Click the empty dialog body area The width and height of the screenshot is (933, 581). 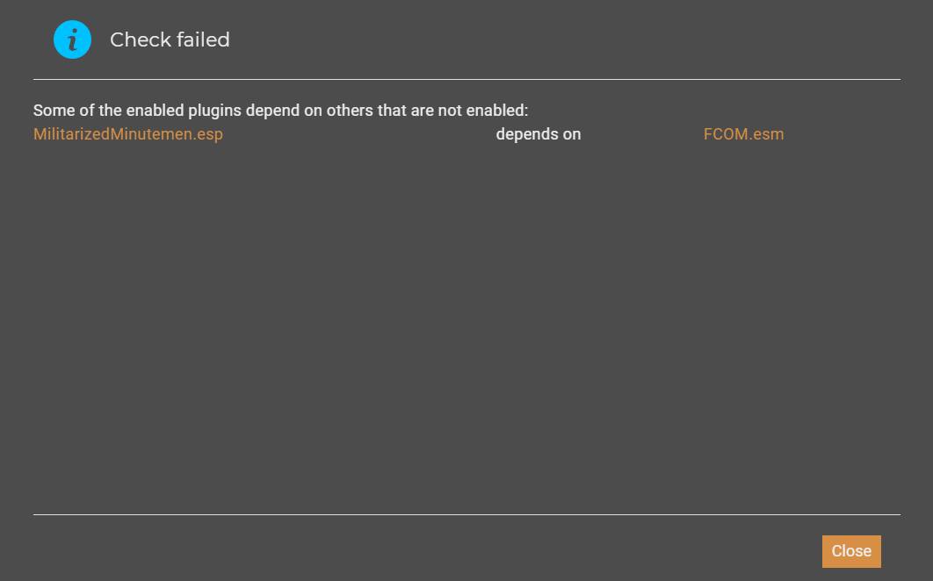[x=466, y=327]
